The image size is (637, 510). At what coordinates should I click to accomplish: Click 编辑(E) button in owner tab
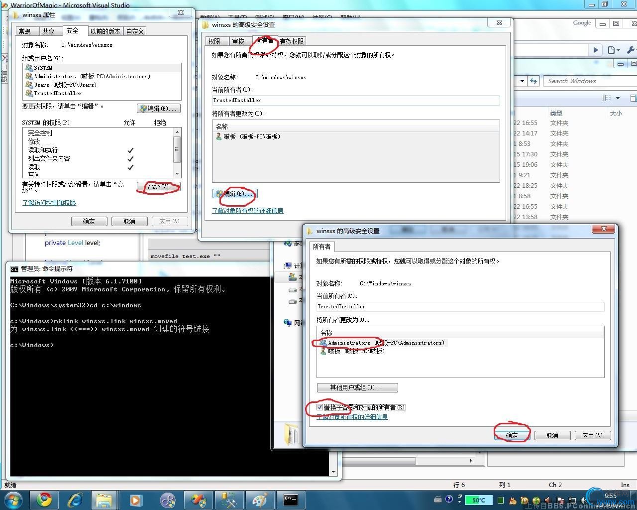(x=234, y=194)
